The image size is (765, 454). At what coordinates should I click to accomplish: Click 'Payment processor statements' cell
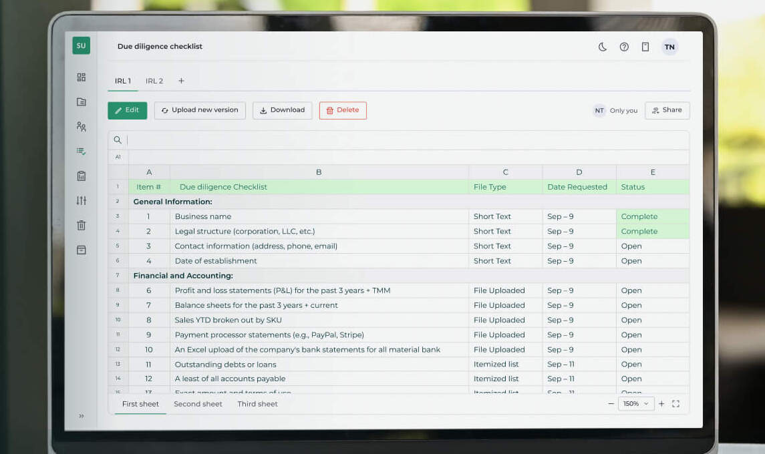319,335
